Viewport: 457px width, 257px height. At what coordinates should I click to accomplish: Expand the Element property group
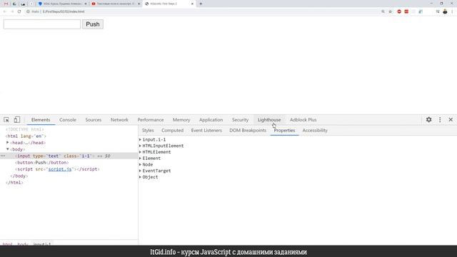[x=140, y=158]
